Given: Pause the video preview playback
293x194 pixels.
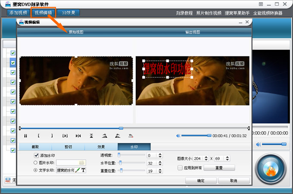Looking at the screenshot, I should click(x=25, y=136).
